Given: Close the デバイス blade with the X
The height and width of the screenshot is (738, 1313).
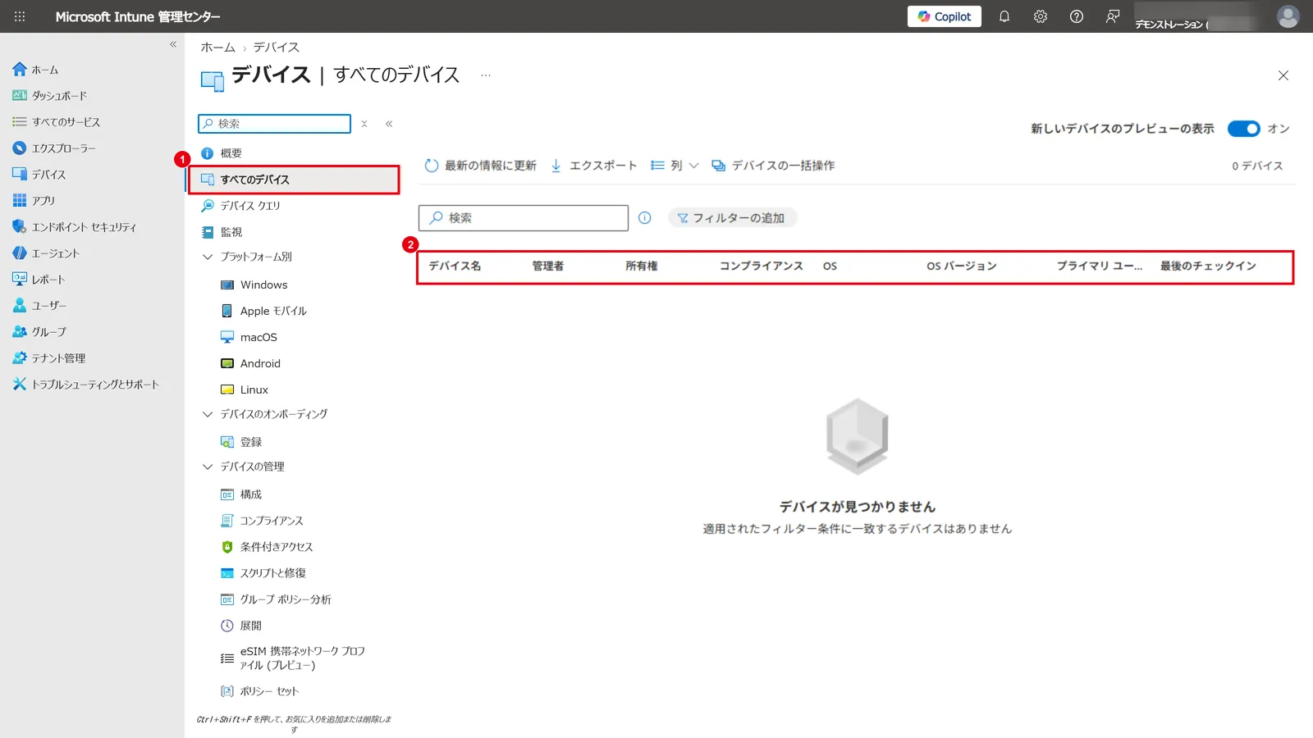Looking at the screenshot, I should point(1283,75).
